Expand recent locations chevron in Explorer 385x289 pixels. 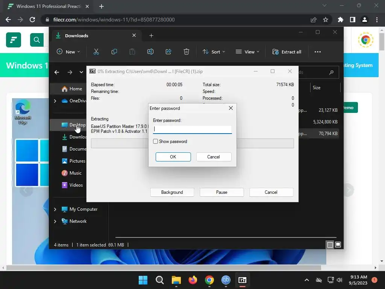click(81, 72)
